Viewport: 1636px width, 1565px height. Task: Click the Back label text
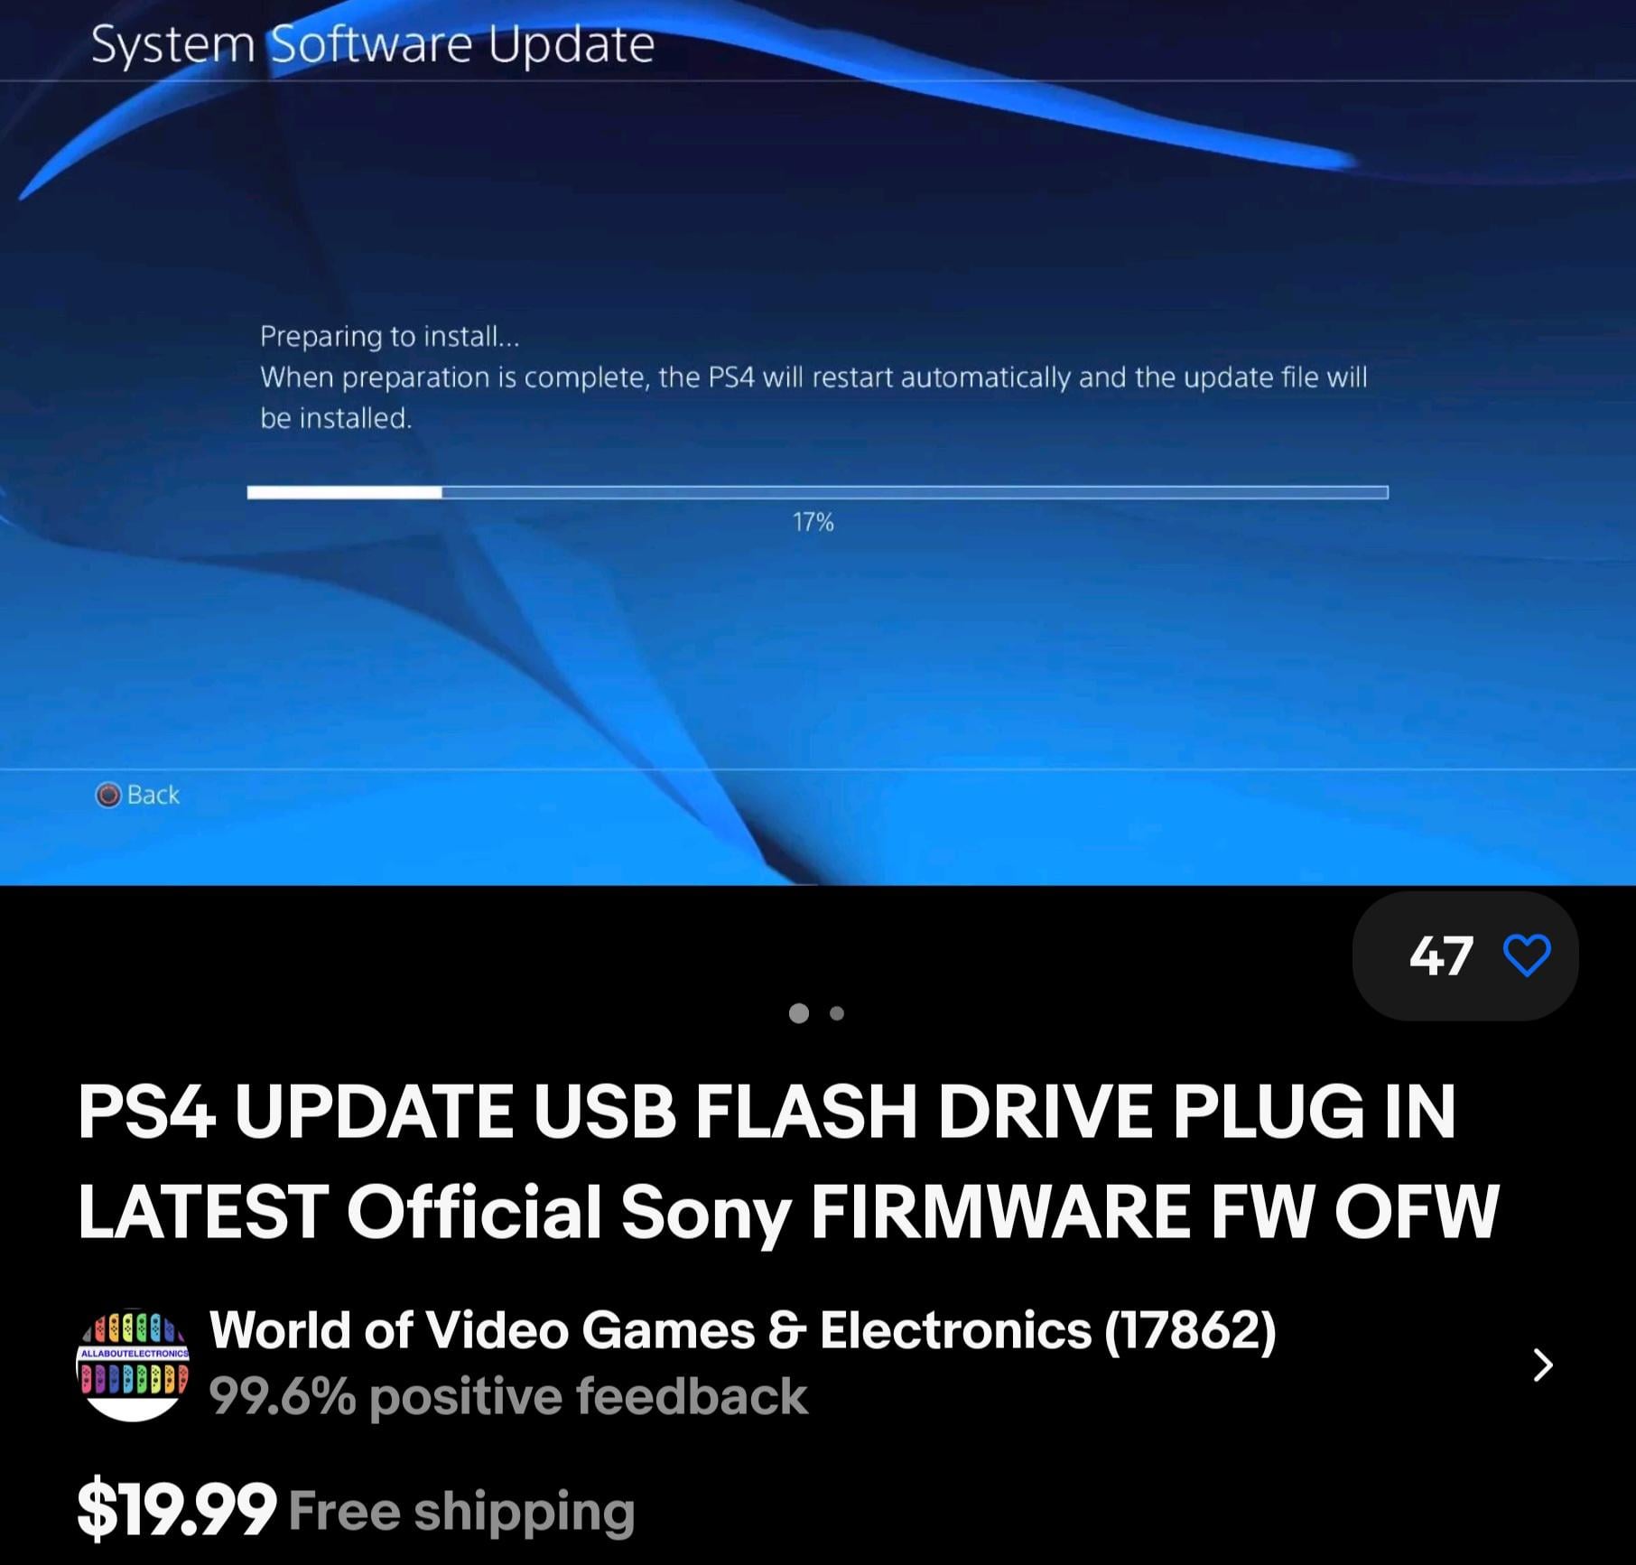coord(153,795)
